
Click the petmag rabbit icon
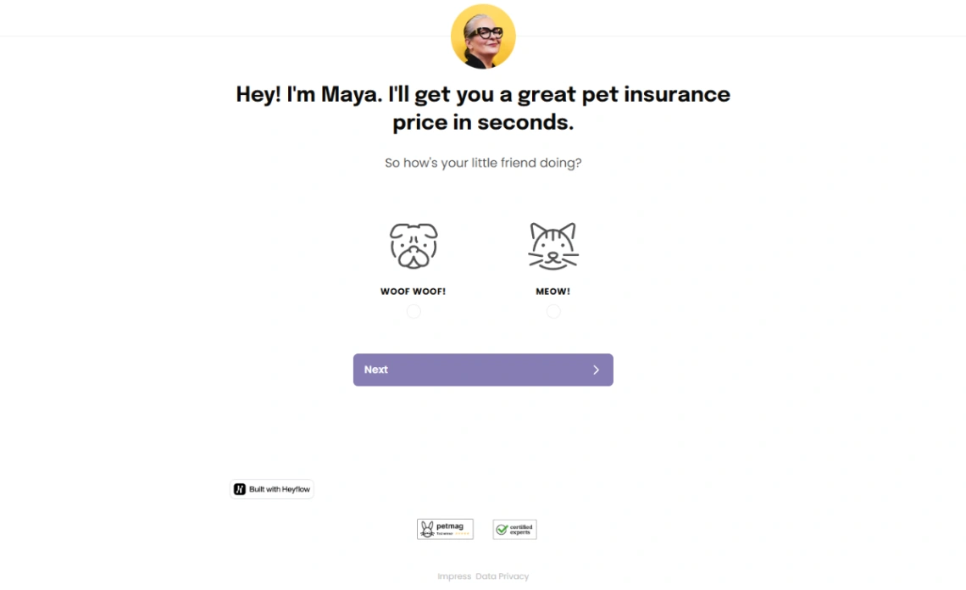click(427, 529)
